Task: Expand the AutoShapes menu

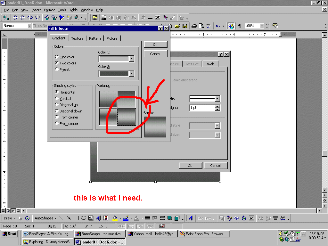Action: pyautogui.click(x=45, y=218)
